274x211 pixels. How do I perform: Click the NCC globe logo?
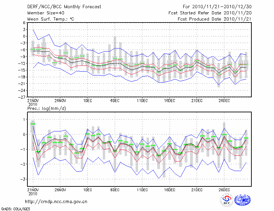click(x=242, y=200)
